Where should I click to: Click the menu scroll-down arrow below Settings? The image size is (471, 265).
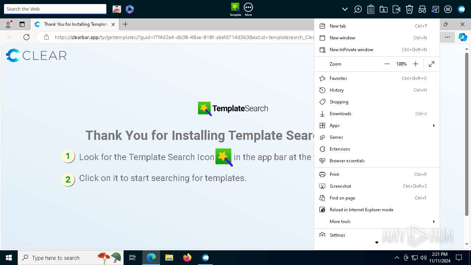click(x=377, y=243)
